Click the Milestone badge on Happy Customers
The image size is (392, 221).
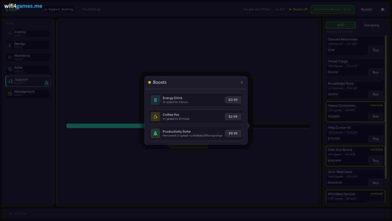click(377, 106)
